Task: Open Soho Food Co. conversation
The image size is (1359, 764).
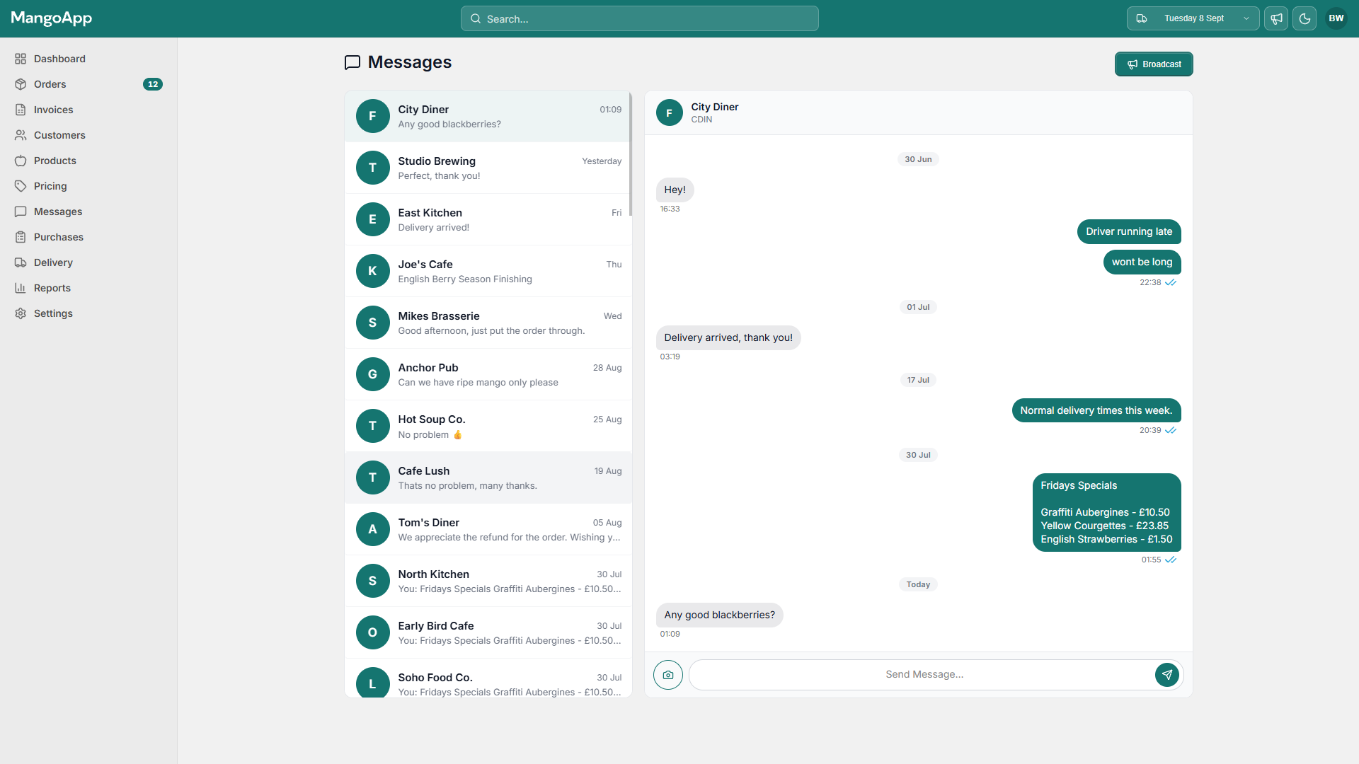Action: 487,679
